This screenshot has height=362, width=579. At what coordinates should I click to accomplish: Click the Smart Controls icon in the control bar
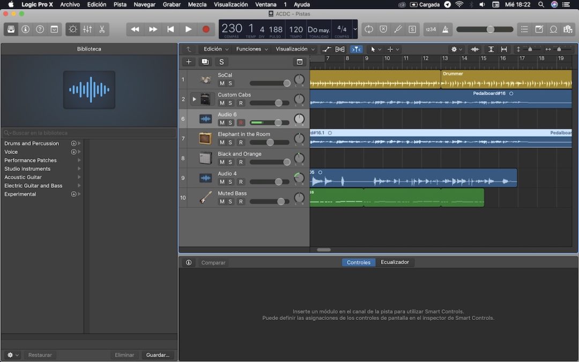coord(72,29)
